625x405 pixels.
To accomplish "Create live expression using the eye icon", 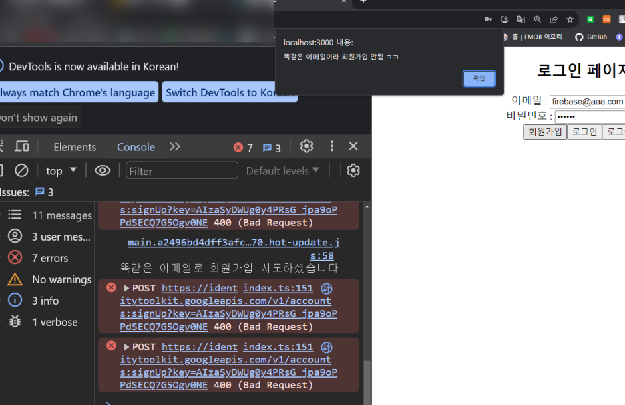I will (102, 171).
